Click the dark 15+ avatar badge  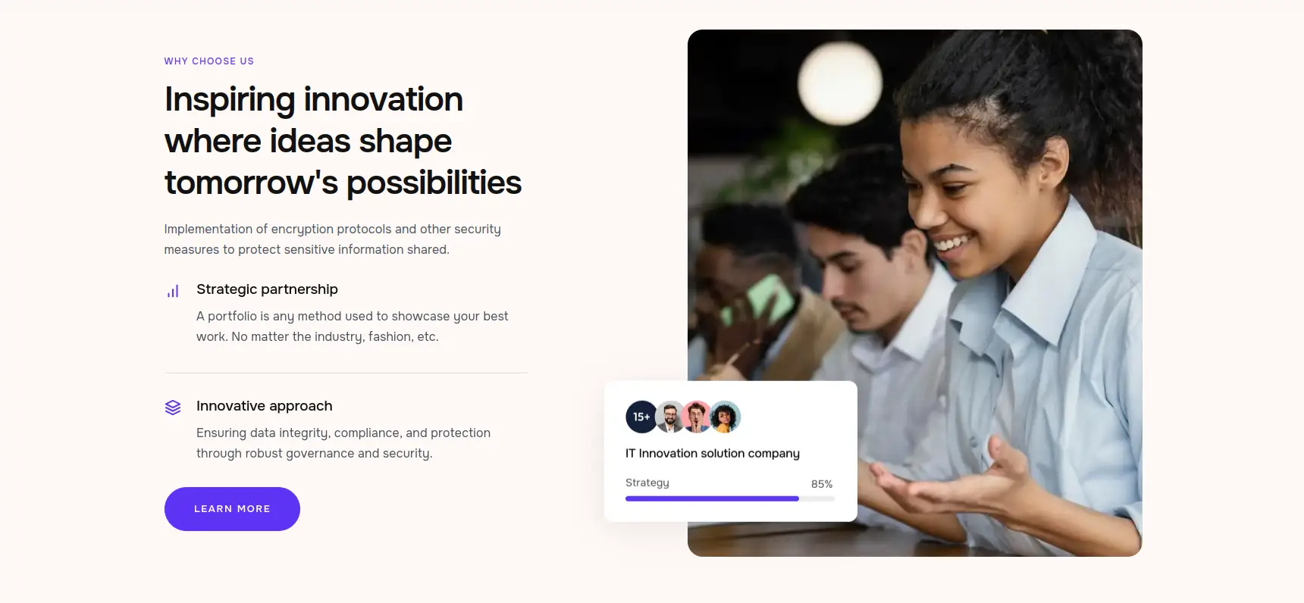[641, 417]
